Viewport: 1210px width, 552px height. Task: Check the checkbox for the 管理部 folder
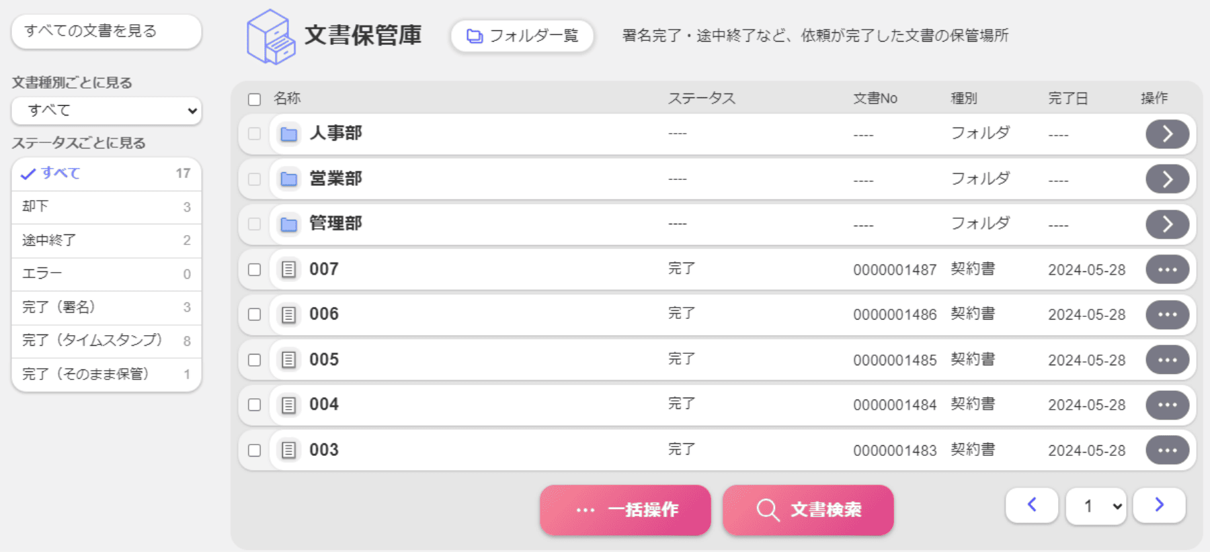(254, 224)
